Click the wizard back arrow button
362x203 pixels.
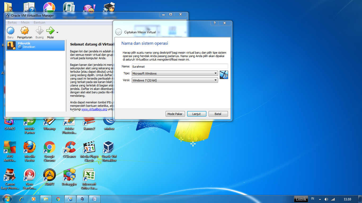tap(118, 32)
